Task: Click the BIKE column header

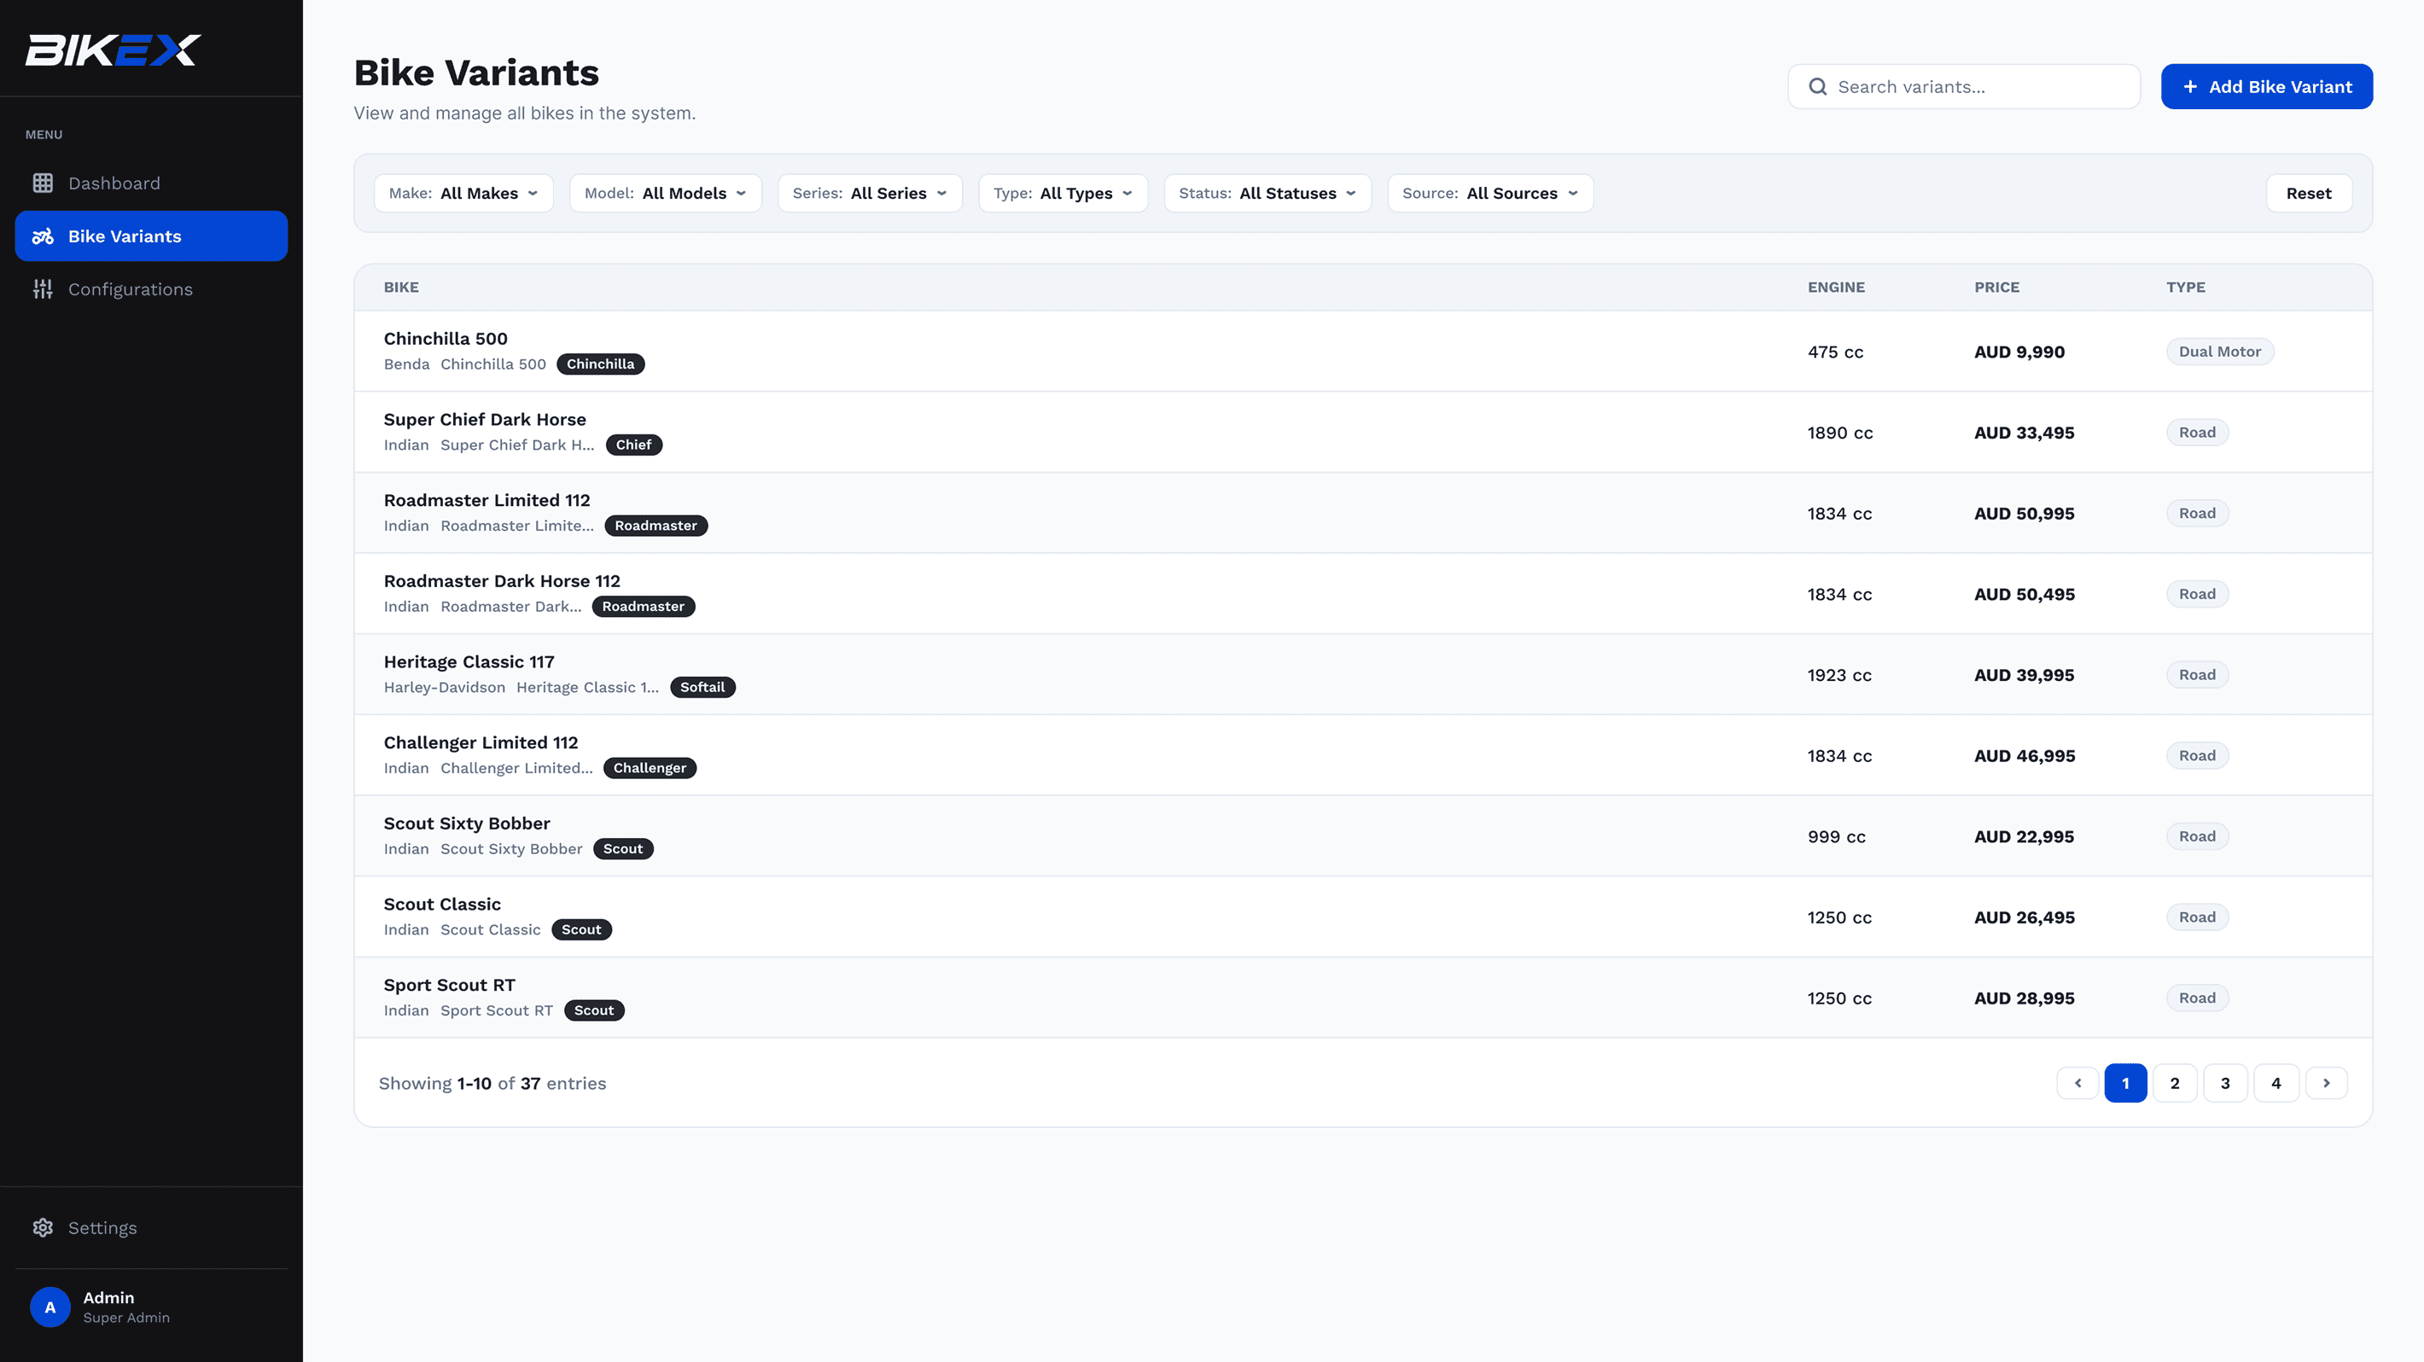Action: pyautogui.click(x=401, y=287)
